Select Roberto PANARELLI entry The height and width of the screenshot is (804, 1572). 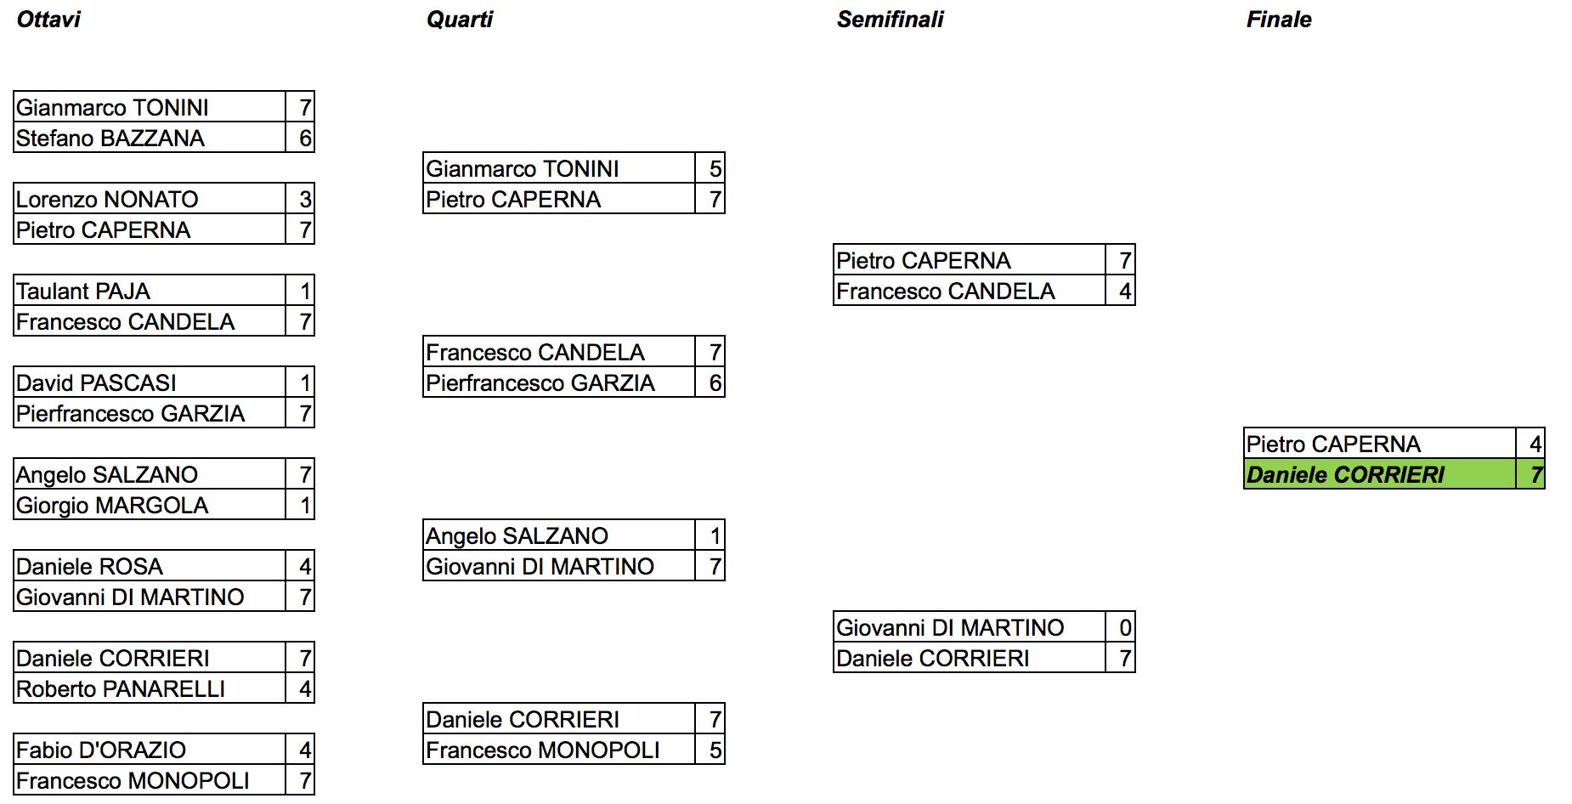(150, 688)
